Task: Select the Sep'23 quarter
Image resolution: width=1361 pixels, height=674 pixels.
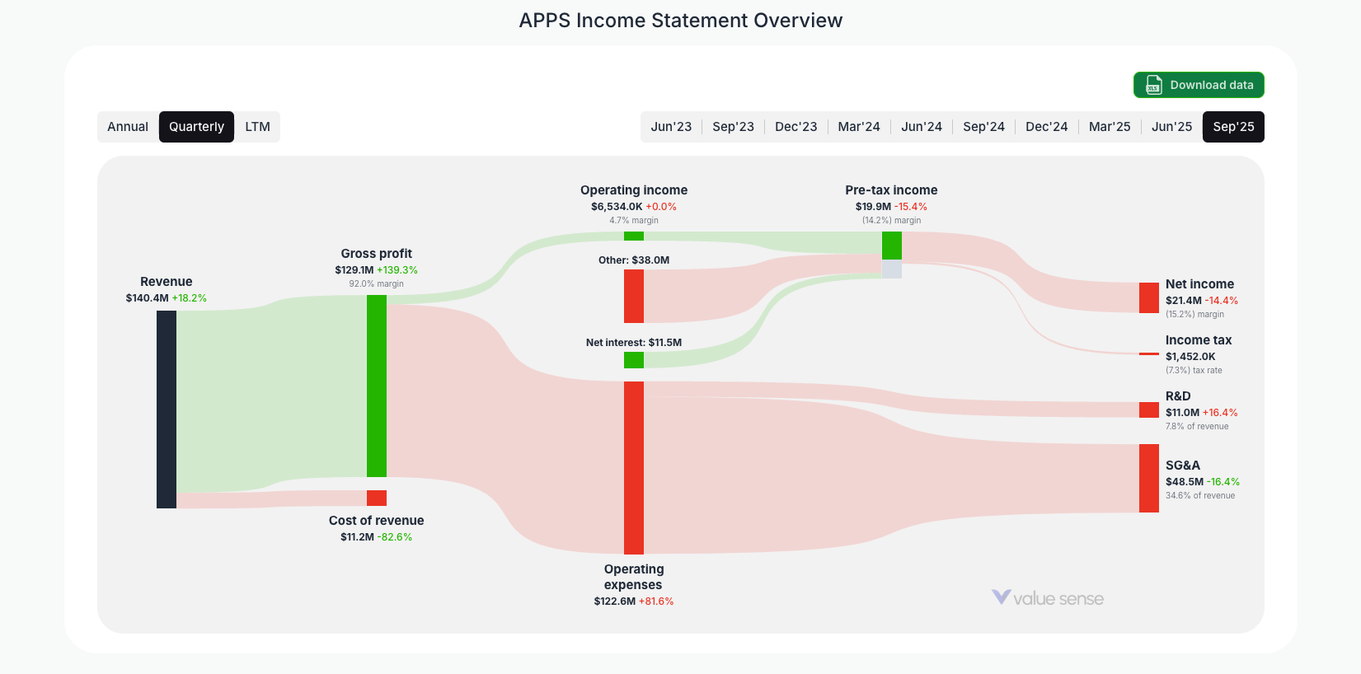Action: 733,127
